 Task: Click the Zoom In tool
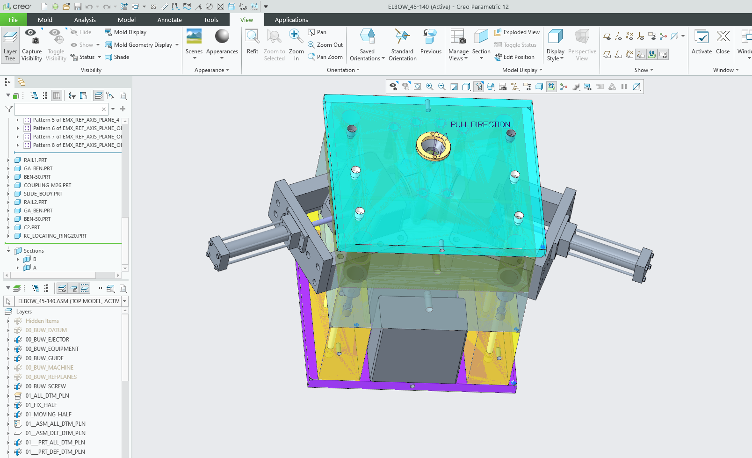[x=296, y=37]
